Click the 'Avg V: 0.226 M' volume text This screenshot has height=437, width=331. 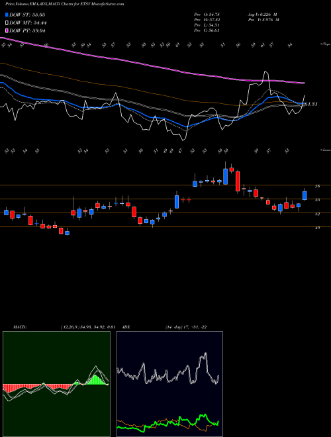(262, 15)
